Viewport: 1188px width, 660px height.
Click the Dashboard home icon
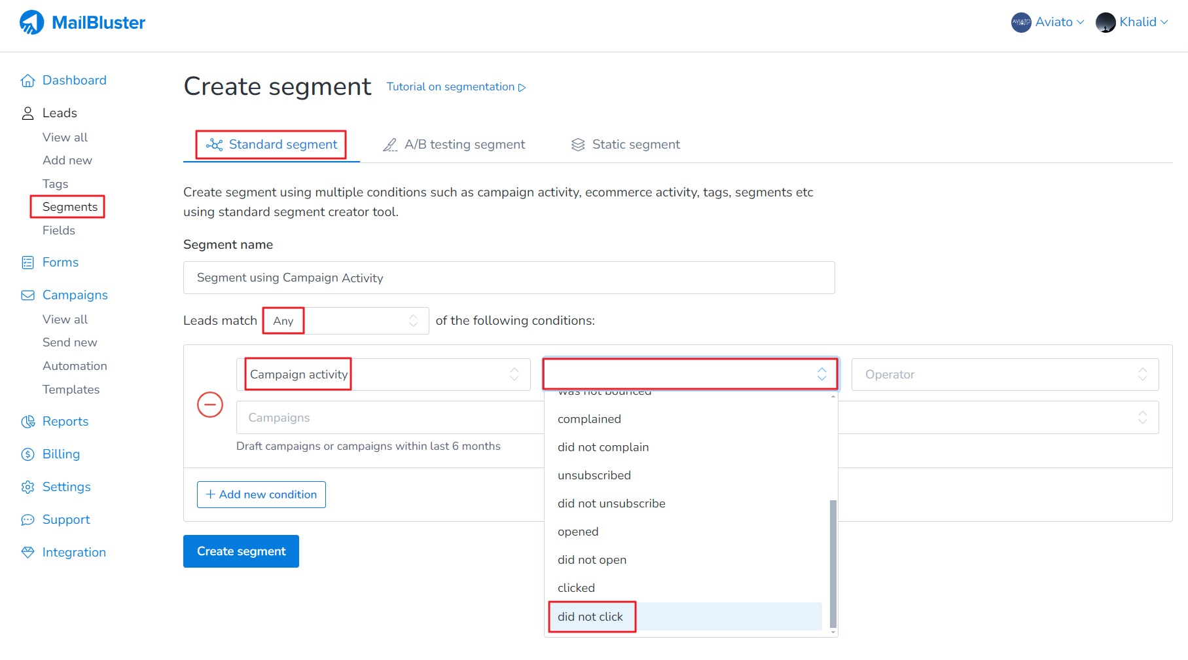[27, 81]
